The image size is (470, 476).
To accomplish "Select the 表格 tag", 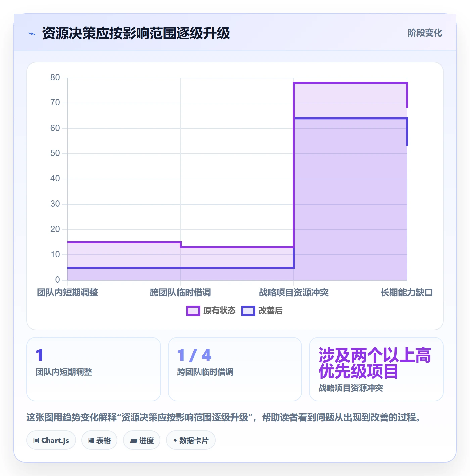I will tap(99, 440).
